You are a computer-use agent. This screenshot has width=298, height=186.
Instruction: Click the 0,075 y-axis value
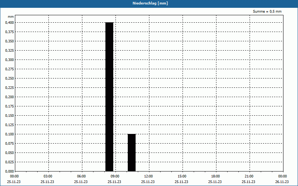10,144
